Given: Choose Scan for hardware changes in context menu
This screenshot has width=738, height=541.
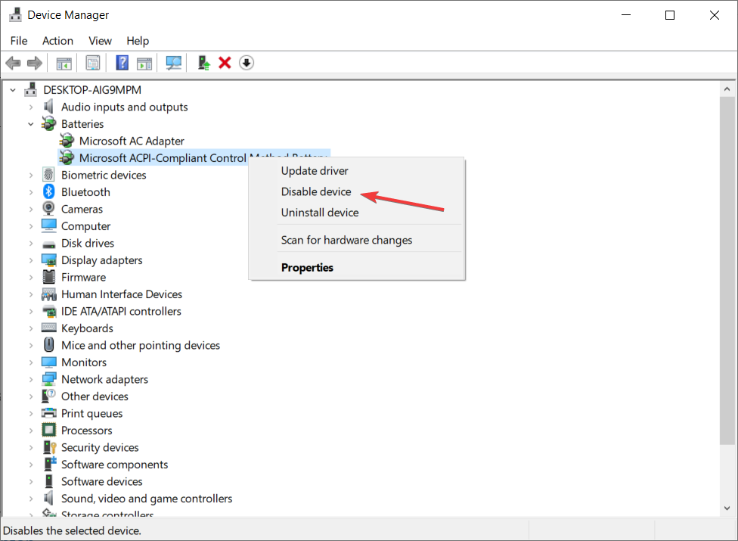Looking at the screenshot, I should point(356,240).
